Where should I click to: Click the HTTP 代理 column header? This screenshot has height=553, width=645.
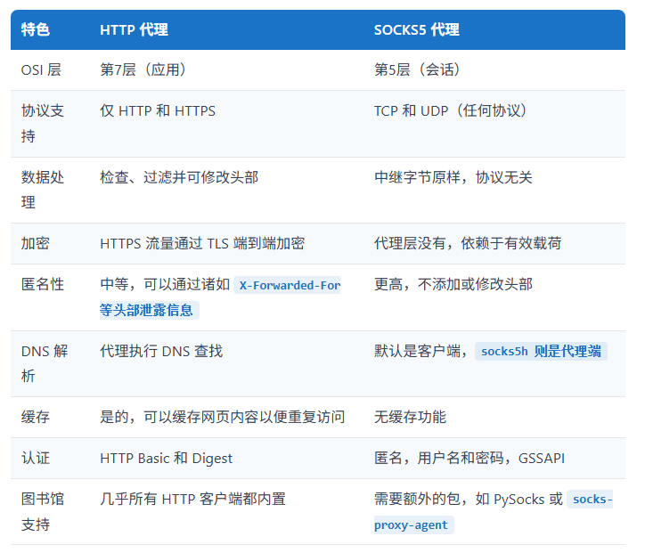pos(135,29)
